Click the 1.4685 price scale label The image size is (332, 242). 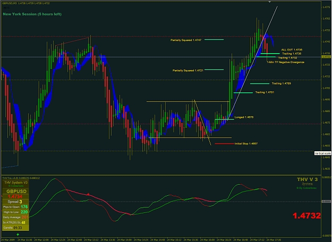pos(326,111)
